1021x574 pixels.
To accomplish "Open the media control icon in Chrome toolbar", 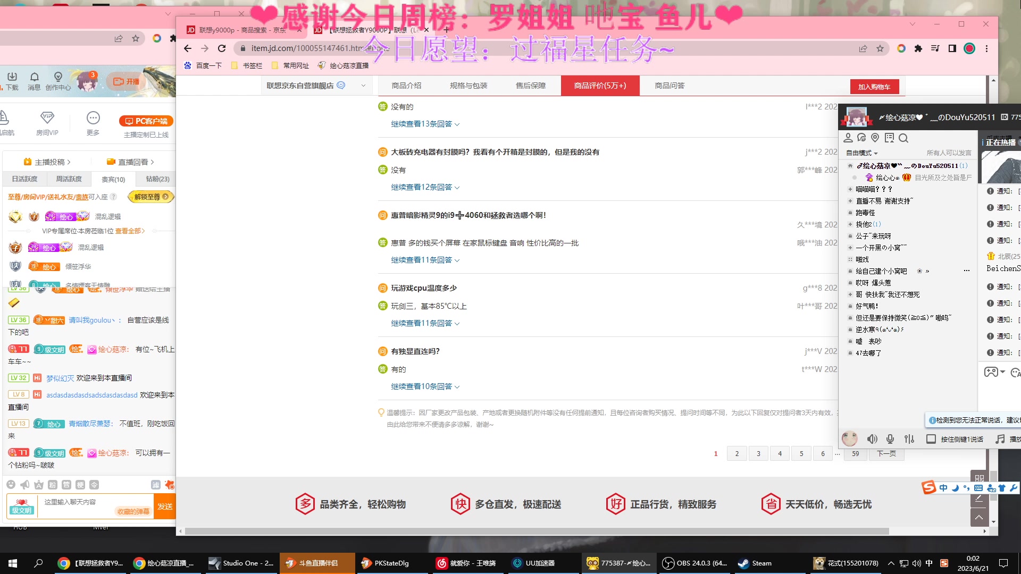I will 935,48.
